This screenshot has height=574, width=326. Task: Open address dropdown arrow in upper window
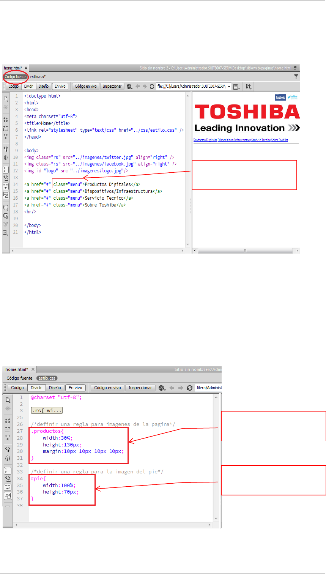[x=229, y=87]
